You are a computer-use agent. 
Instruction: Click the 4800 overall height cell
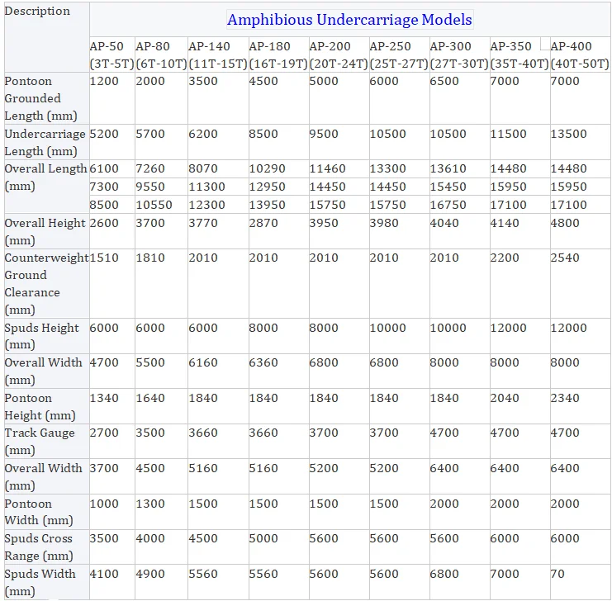point(565,223)
